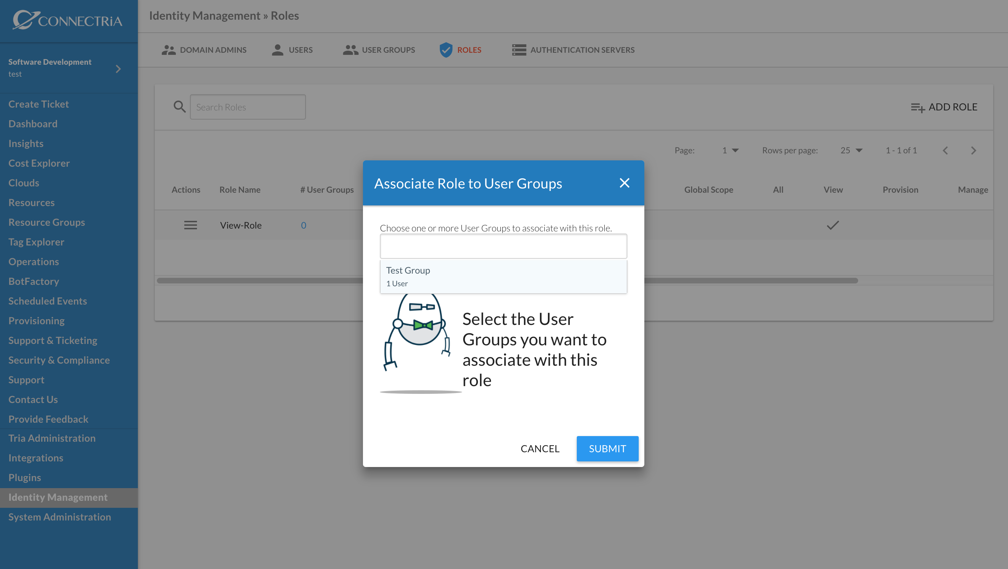Focus the user groups selection field
Screen dimensions: 1008x569
(503, 246)
